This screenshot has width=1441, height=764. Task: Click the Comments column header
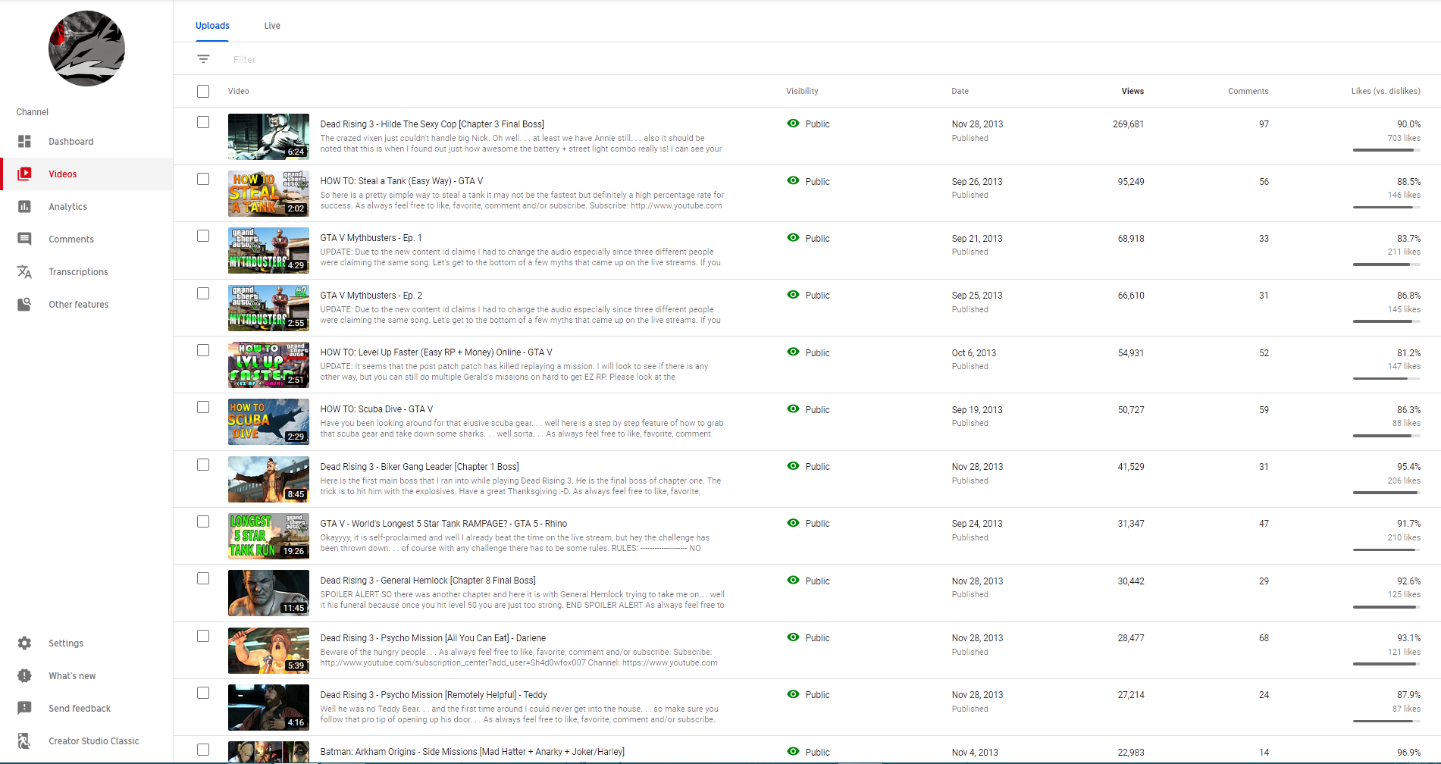pos(1248,91)
